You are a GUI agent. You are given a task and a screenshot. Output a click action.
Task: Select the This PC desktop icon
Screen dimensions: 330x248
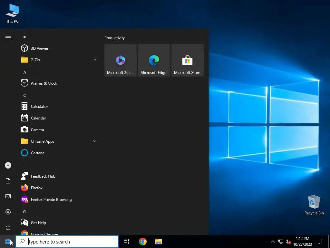point(13,13)
